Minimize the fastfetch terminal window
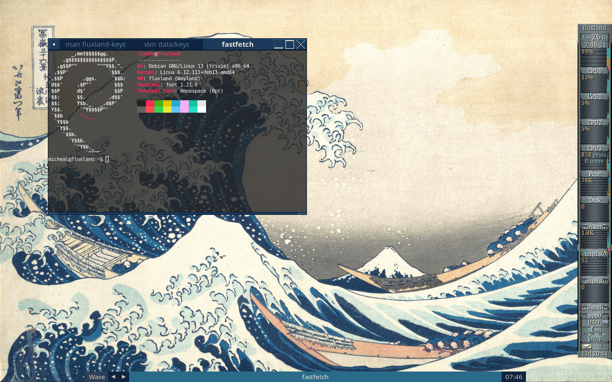612x382 pixels. (279, 44)
